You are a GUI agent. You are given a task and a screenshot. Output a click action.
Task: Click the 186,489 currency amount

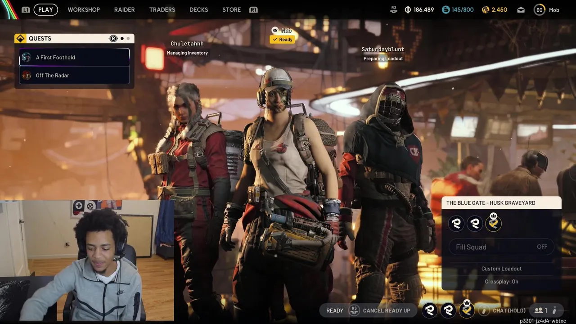coord(424,9)
